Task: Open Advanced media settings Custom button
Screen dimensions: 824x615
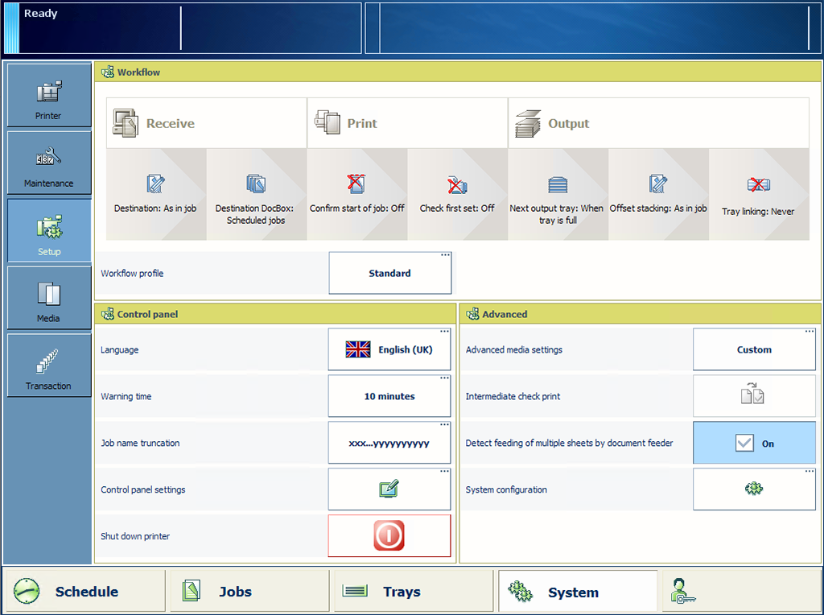Action: pyautogui.click(x=754, y=350)
